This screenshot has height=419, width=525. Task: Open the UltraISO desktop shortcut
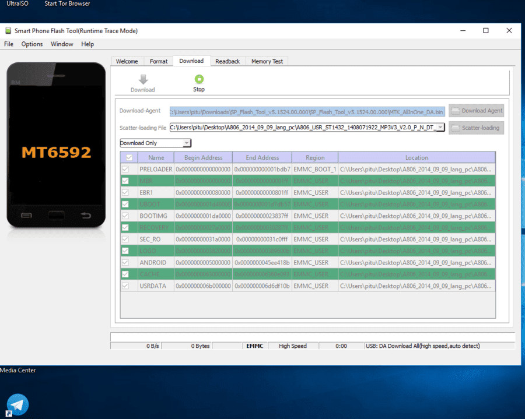tap(17, 3)
